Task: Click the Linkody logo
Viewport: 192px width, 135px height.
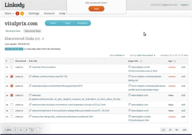Action: (14, 5)
